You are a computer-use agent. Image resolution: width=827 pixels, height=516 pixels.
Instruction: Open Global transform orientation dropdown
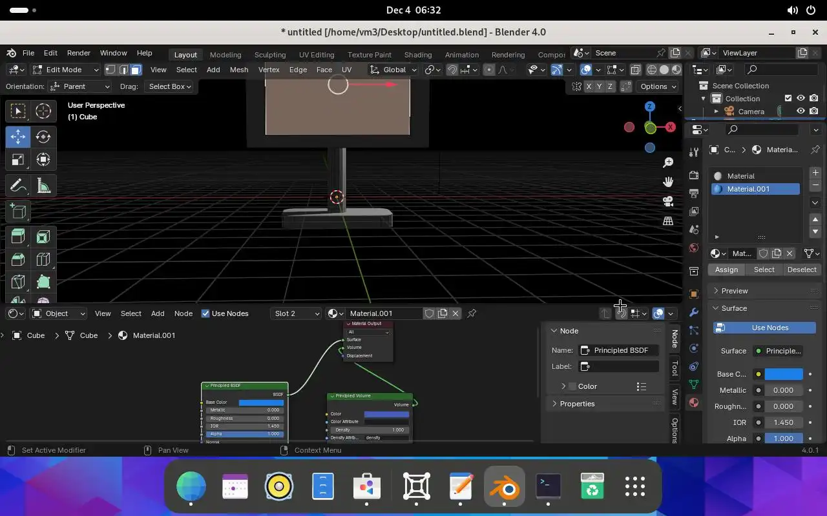coord(394,70)
